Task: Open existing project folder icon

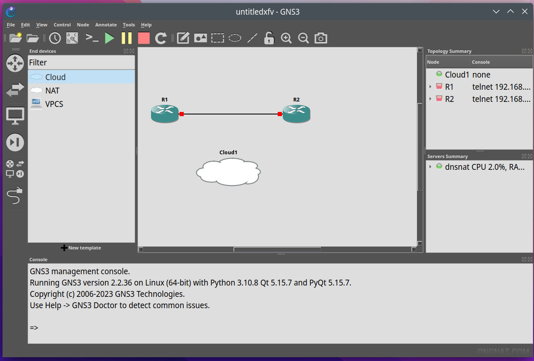Action: 32,38
